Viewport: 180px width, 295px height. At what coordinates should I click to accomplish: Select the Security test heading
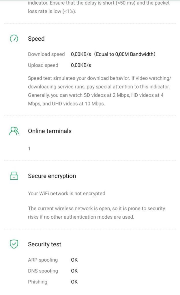pos(44,244)
